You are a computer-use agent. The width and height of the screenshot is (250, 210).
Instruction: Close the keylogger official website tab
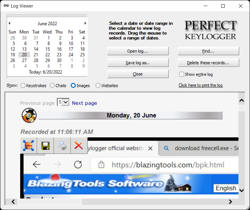[150, 148]
